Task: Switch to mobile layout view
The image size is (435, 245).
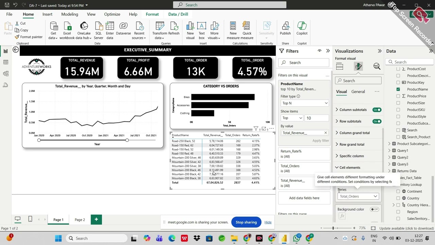Action: tap(30, 219)
